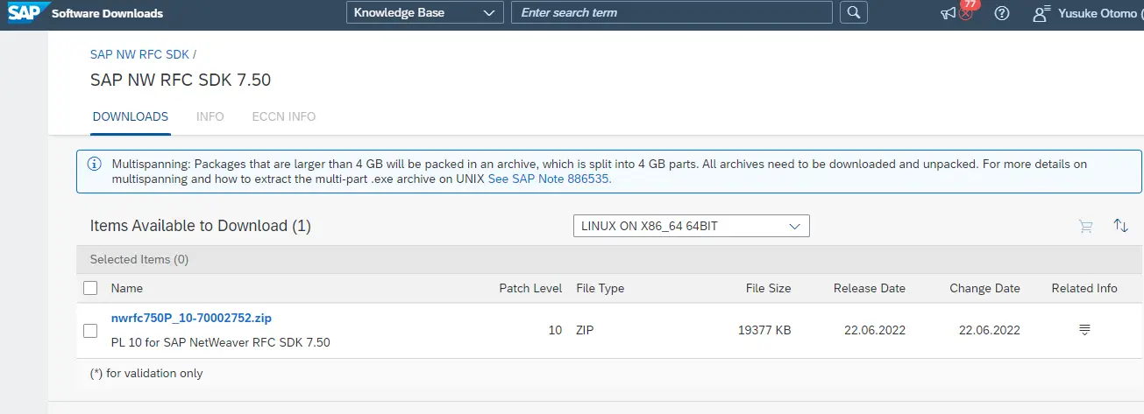1144x414 pixels.
Task: Open the Yusuke Otomo user profile
Action: click(1088, 13)
